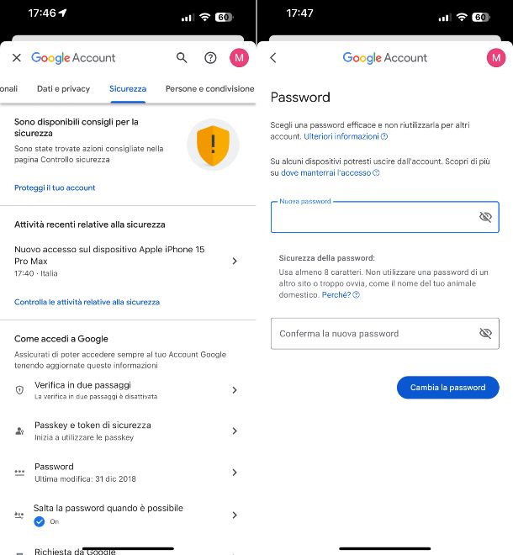Switch to the Persone e condivisione tab
513x555 pixels.
coord(209,88)
